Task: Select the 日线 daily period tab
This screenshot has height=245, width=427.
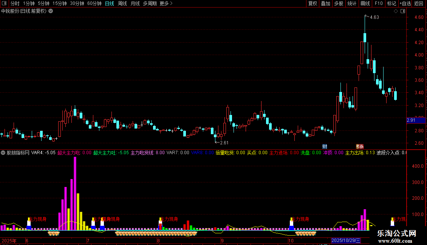Action: [x=110, y=3]
